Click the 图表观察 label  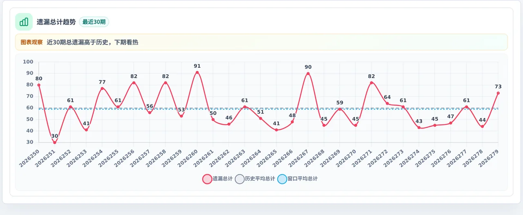[31, 42]
